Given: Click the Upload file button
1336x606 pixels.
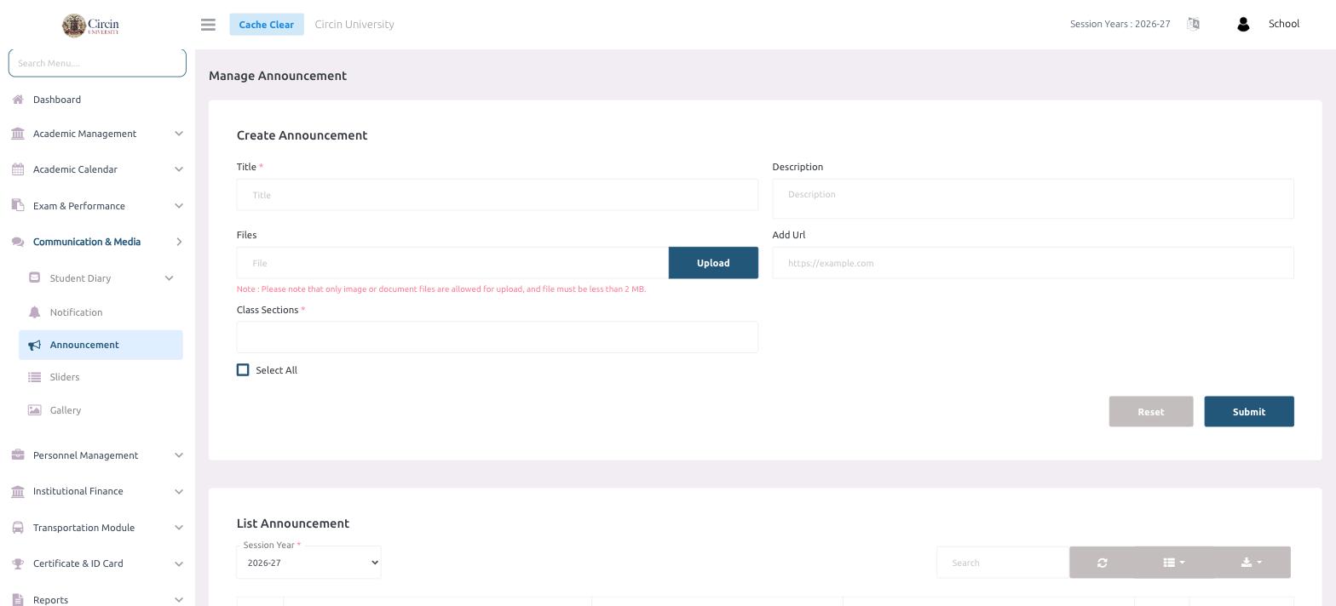Looking at the screenshot, I should [713, 263].
